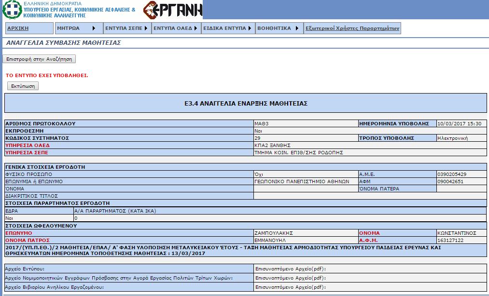Select the ΑΝΑΓΓΕΛΙΑ ΣΥΜΒΑΣΗΣ ΜΑΘΗΤΕΙΑΣ page heading
Screen dimensions: 489x296
64,43
